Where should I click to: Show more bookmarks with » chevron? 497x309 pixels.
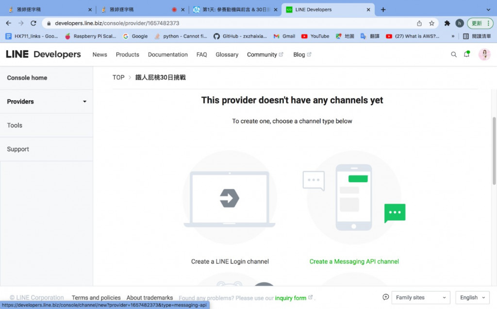tap(453, 36)
